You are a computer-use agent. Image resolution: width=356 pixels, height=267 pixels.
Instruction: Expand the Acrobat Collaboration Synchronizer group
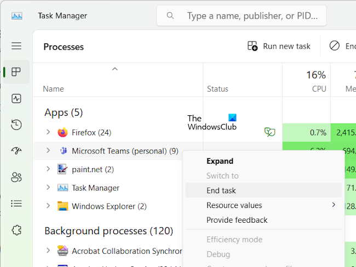[x=48, y=251]
